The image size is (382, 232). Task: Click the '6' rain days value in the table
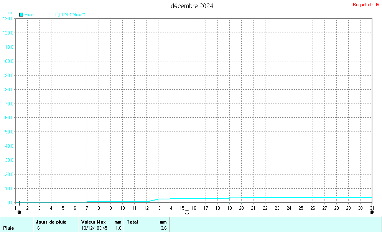pos(38,228)
